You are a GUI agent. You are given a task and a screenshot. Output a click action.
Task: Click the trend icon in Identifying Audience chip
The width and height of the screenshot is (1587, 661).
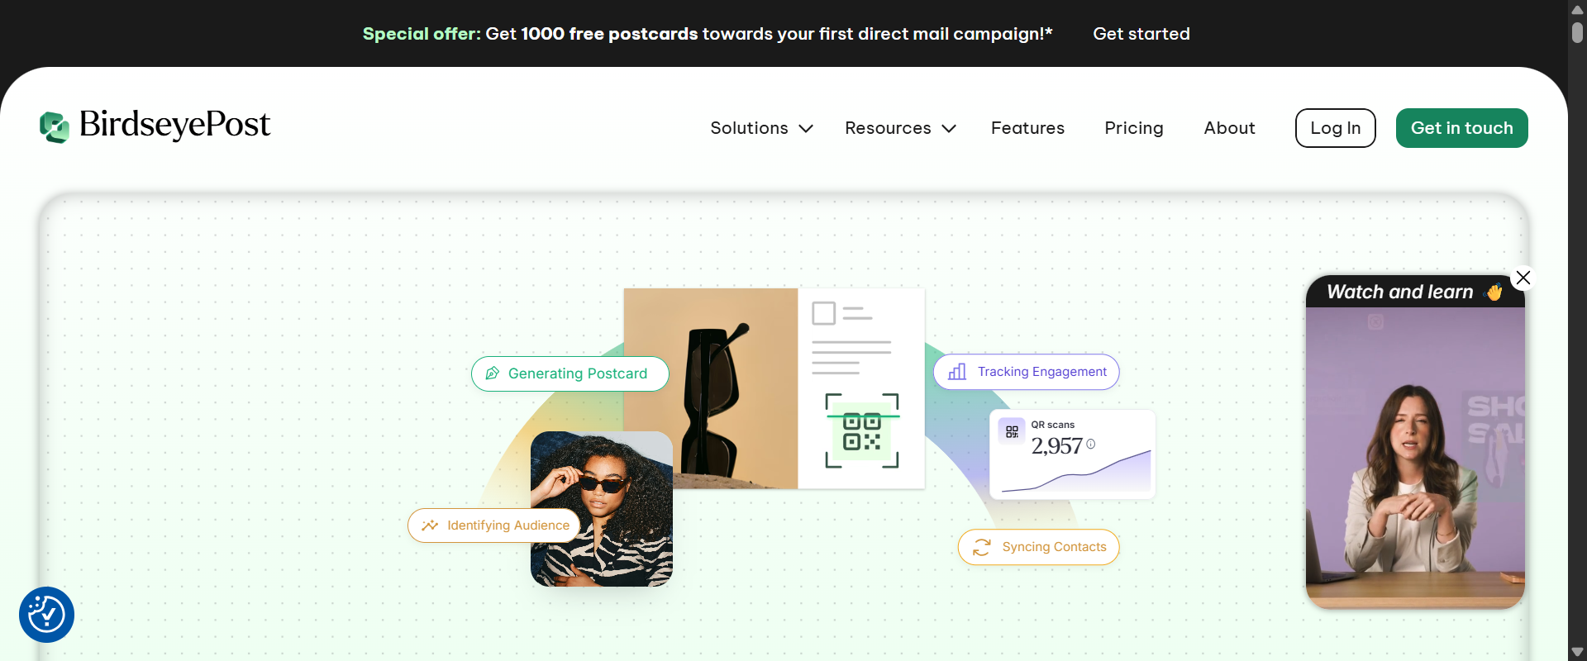click(430, 525)
